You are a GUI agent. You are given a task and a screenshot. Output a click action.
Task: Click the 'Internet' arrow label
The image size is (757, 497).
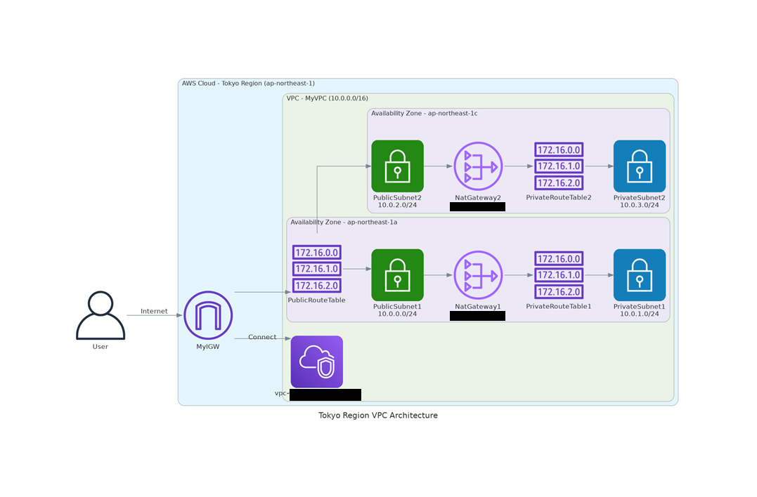click(x=154, y=312)
